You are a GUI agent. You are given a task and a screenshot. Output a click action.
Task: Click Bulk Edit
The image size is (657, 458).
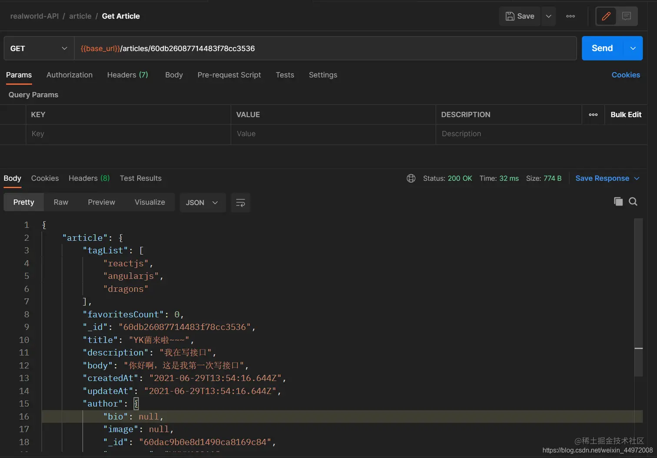coord(626,115)
